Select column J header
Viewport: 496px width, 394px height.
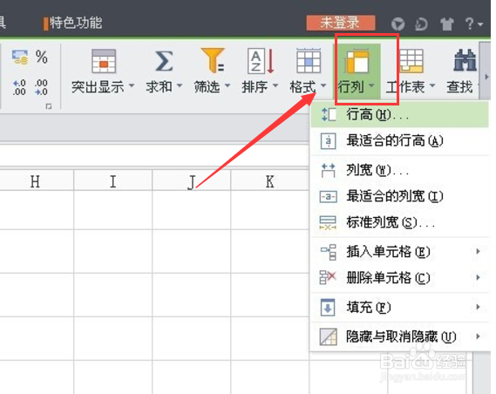coord(192,181)
